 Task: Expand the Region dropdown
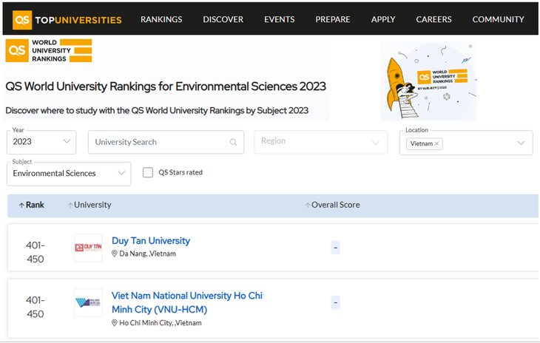tap(320, 142)
